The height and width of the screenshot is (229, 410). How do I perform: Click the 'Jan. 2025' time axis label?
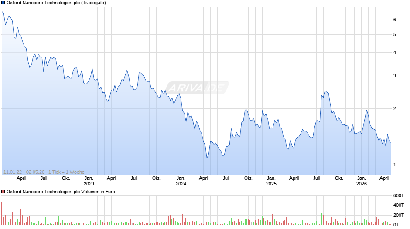tap(271, 181)
